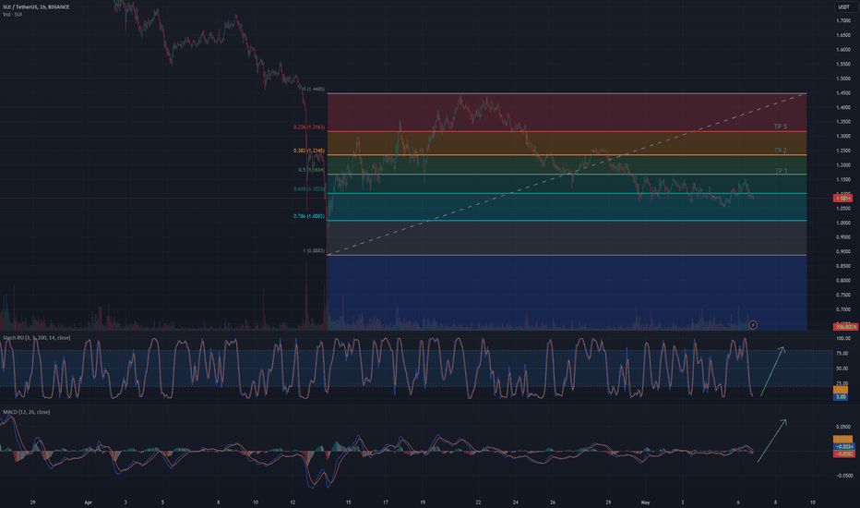860x508 pixels.
Task: Click the Fib label 0.236 (1.3163)
Action: click(309, 127)
